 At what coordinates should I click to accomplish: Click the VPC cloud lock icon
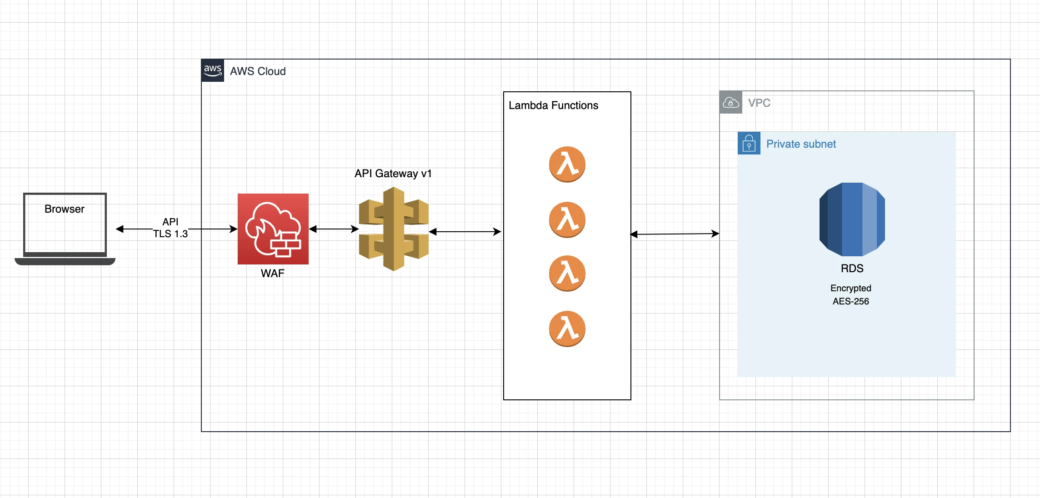click(x=731, y=102)
